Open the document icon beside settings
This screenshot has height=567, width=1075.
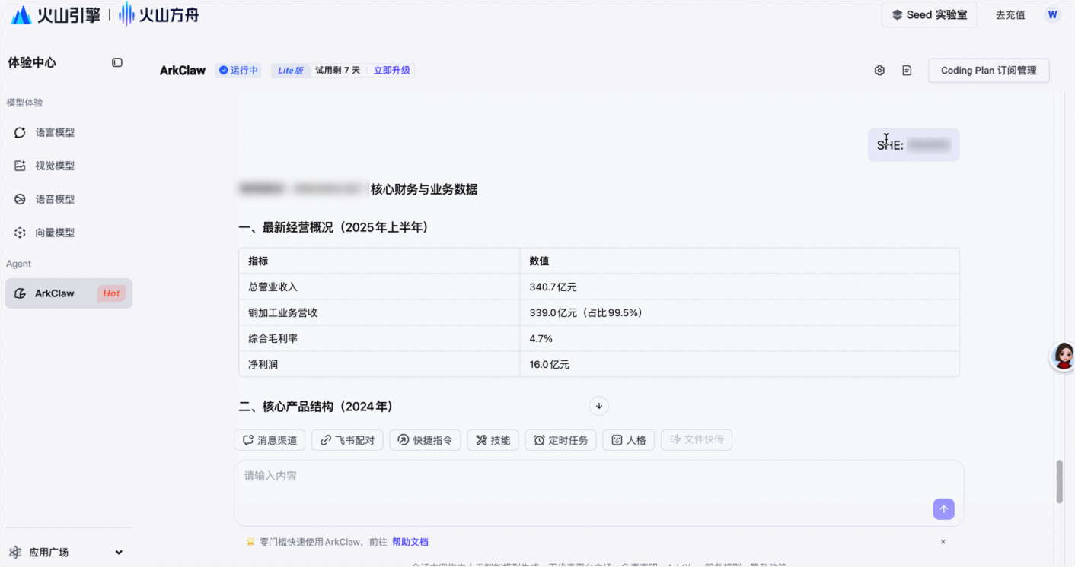tap(907, 71)
